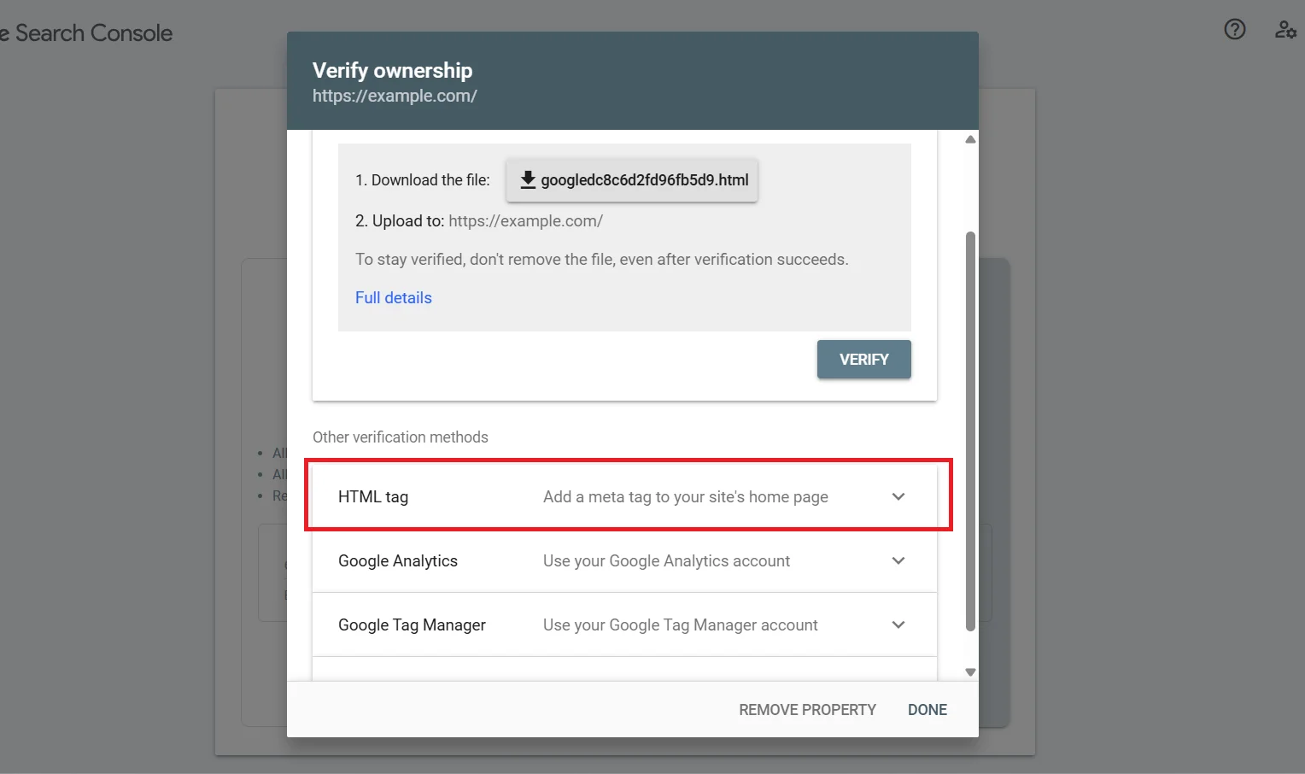
Task: Download the googledc8c6d2fd96fb5d9.html verification file
Action: pos(632,180)
